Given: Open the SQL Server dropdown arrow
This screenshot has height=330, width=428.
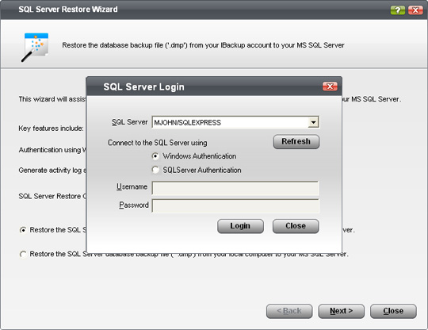Looking at the screenshot, I should coord(313,122).
